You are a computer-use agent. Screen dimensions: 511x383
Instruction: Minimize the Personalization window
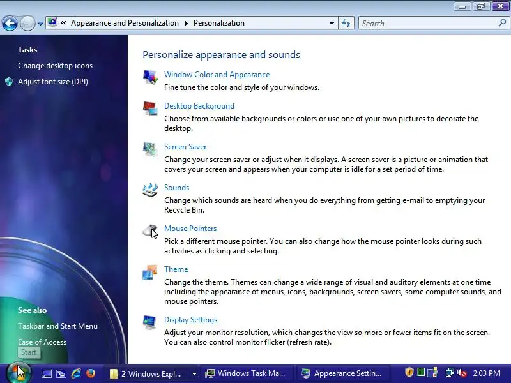(x=462, y=6)
